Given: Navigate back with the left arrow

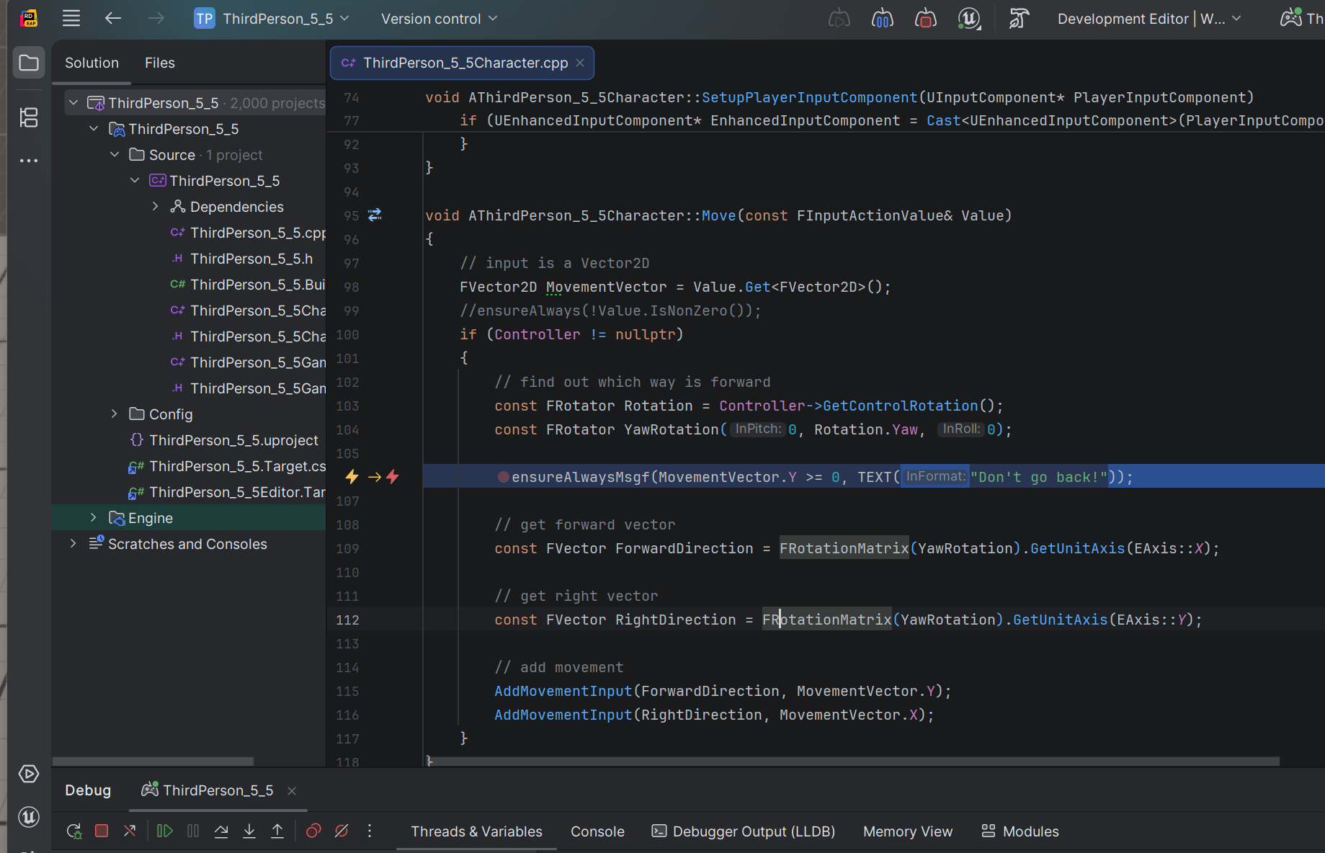Looking at the screenshot, I should tap(113, 19).
